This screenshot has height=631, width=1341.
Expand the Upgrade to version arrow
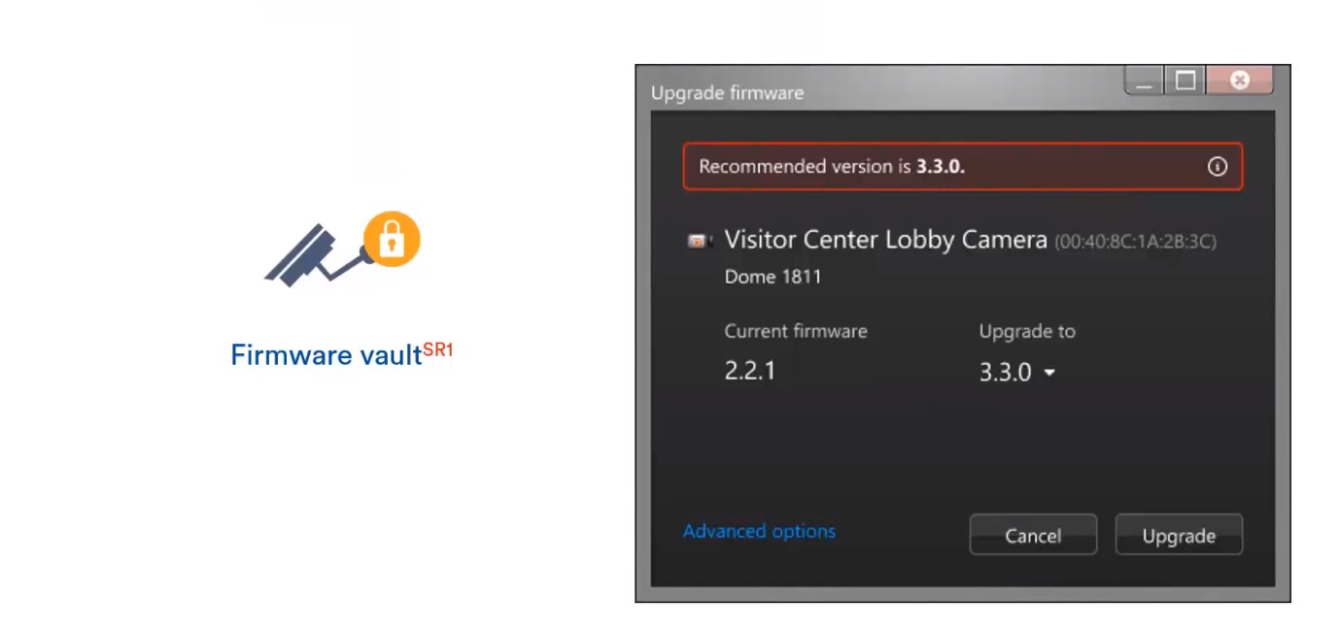[x=1049, y=374]
